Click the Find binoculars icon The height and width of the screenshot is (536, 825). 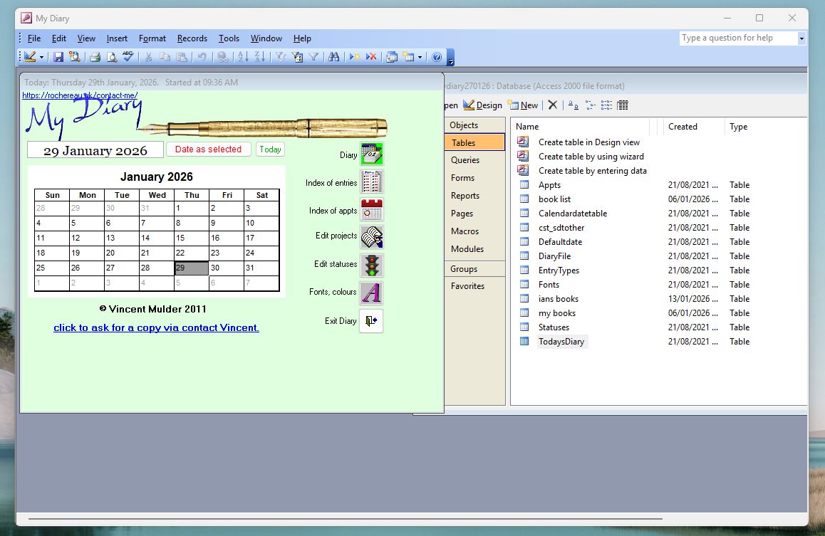(x=333, y=57)
